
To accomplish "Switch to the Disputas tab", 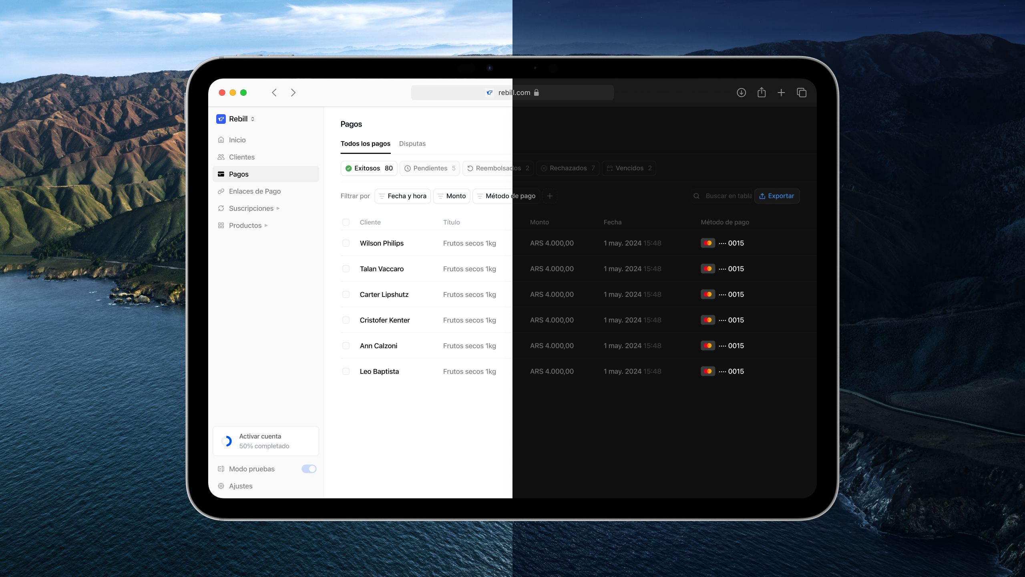I will click(412, 143).
